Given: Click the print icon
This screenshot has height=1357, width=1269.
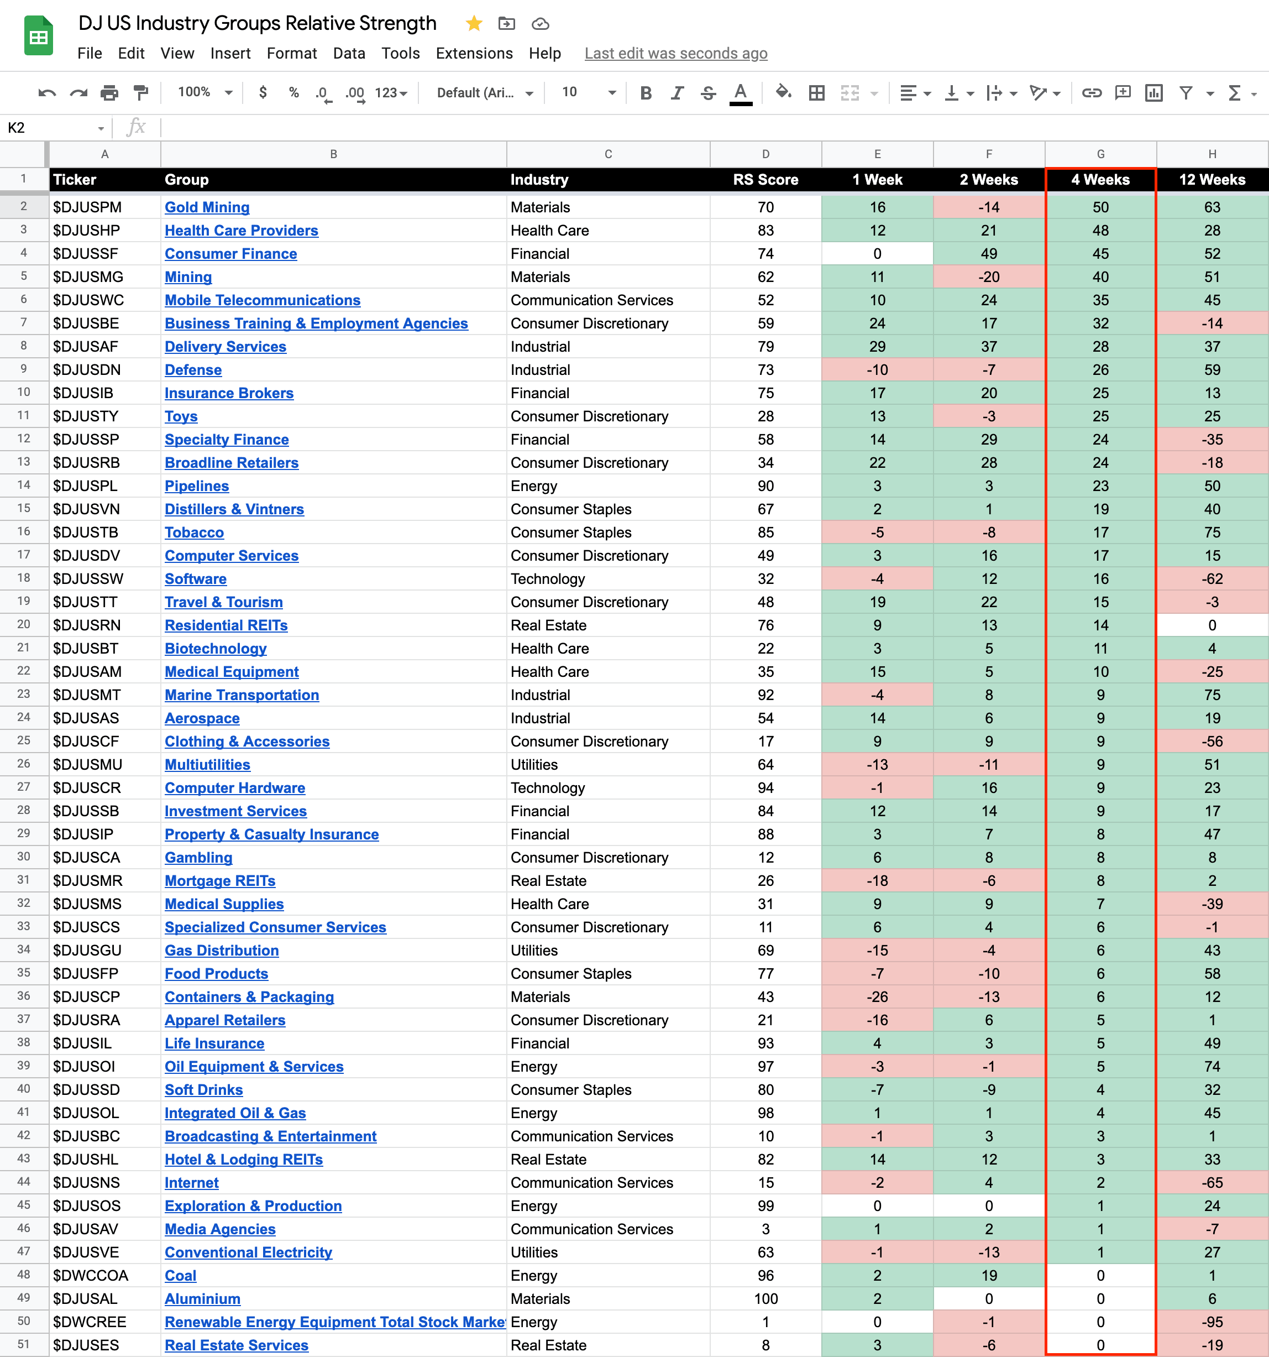Looking at the screenshot, I should click(109, 93).
